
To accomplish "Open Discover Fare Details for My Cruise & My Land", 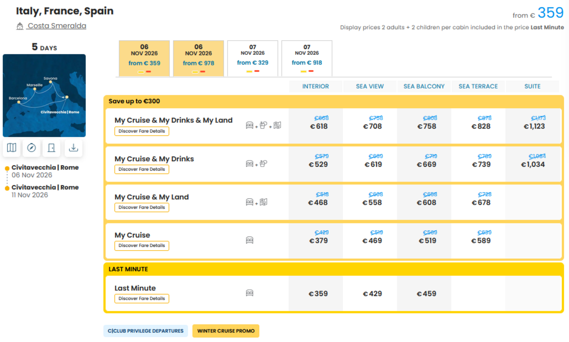I will (x=142, y=207).
